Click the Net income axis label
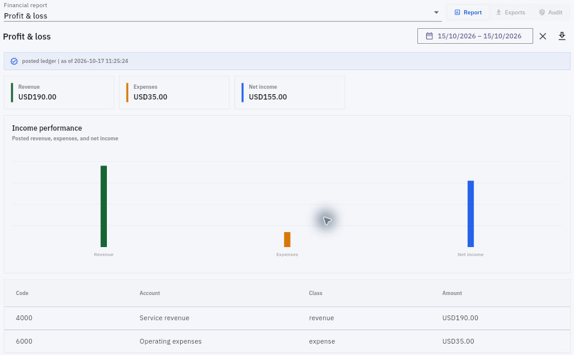The width and height of the screenshot is (574, 355). point(470,254)
